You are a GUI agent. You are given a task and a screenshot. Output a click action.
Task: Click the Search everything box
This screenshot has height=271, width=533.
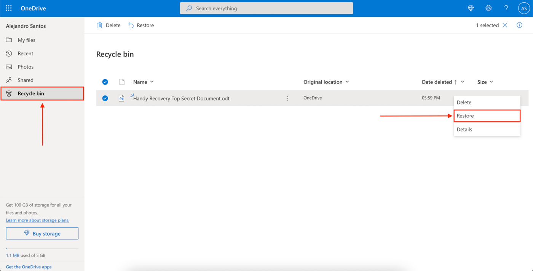pyautogui.click(x=266, y=8)
